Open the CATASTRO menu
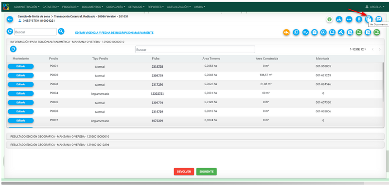 [x=51, y=7]
